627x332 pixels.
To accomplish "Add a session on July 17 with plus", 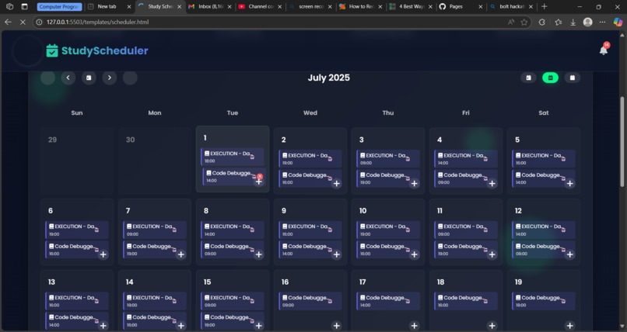I will (415, 326).
